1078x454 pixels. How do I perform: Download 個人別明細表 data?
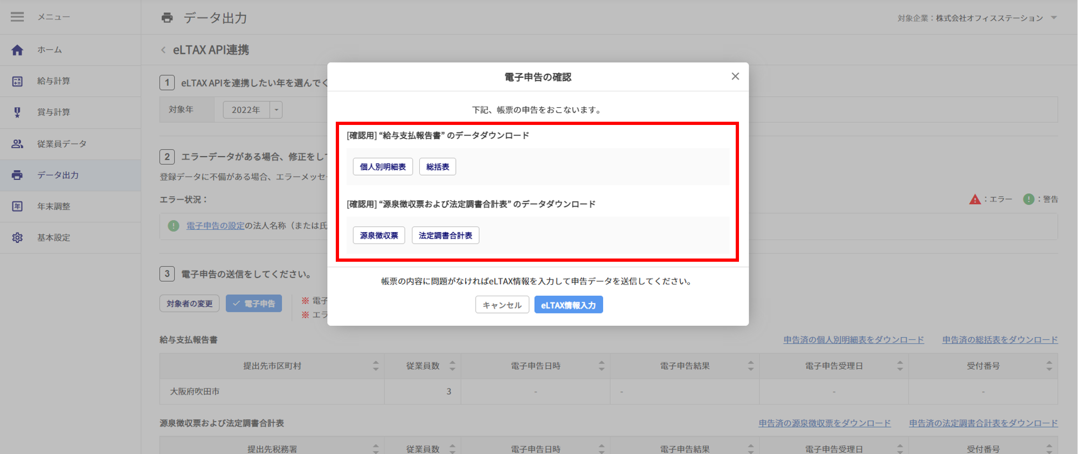tap(383, 167)
